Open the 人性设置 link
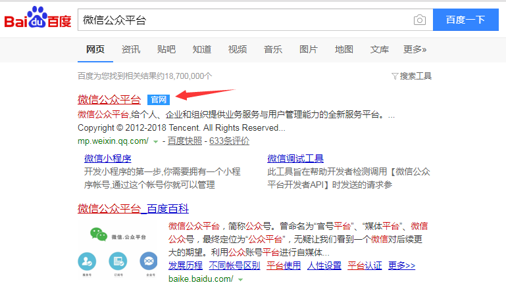This screenshot has width=506, height=293. (x=324, y=265)
